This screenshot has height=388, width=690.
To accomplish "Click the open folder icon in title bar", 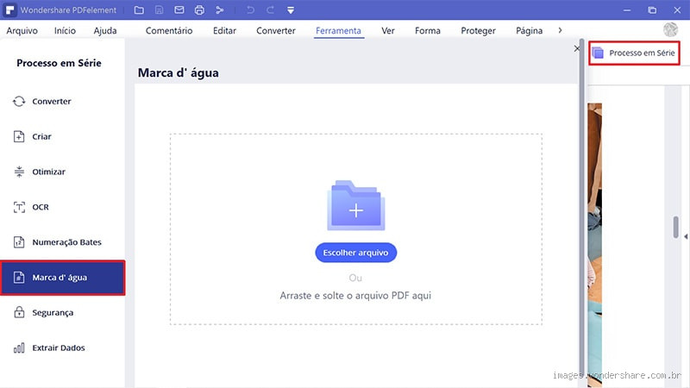I will [140, 10].
